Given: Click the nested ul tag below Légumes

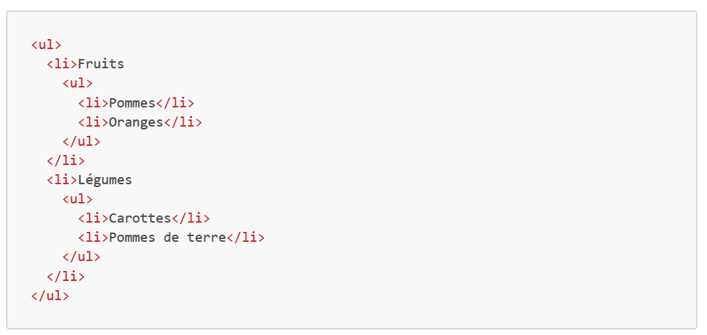Looking at the screenshot, I should coord(78,199).
